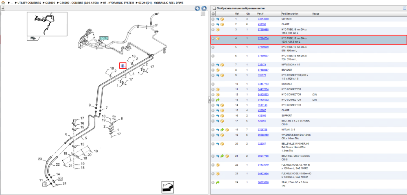Open the CS6000 breadcrumb
The image size is (407, 195).
(x=50, y=2)
